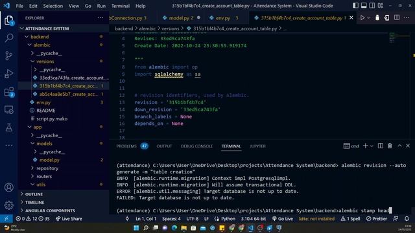Switch to the Output panel tab
This screenshot has height=233, width=415.
pos(164,146)
